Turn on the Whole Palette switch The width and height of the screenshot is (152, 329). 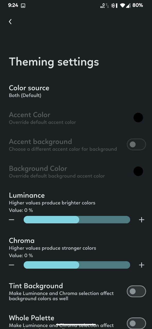point(136,323)
